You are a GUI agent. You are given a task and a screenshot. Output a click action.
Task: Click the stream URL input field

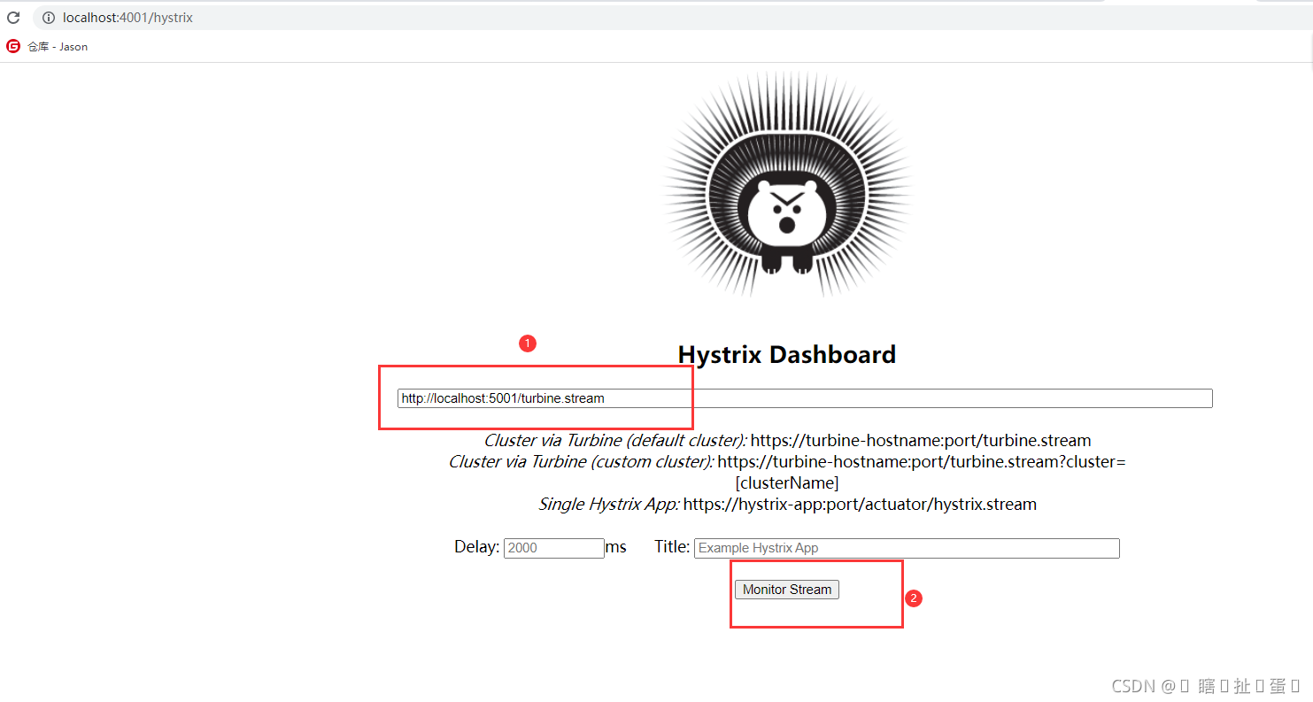tap(805, 398)
